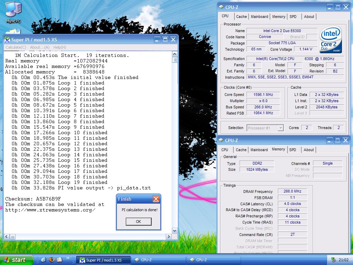353x265 pixels.
Task: Open the Windows start menu
Action: 16,260
